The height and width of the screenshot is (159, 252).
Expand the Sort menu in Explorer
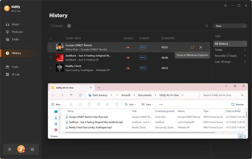click(x=129, y=104)
